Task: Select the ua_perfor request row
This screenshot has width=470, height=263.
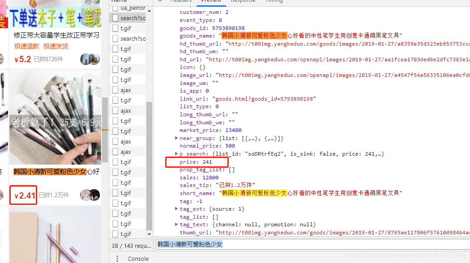Action: (133, 8)
